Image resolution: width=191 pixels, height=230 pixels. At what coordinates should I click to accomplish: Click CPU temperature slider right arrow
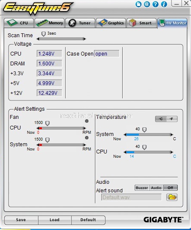pyautogui.click(x=172, y=152)
